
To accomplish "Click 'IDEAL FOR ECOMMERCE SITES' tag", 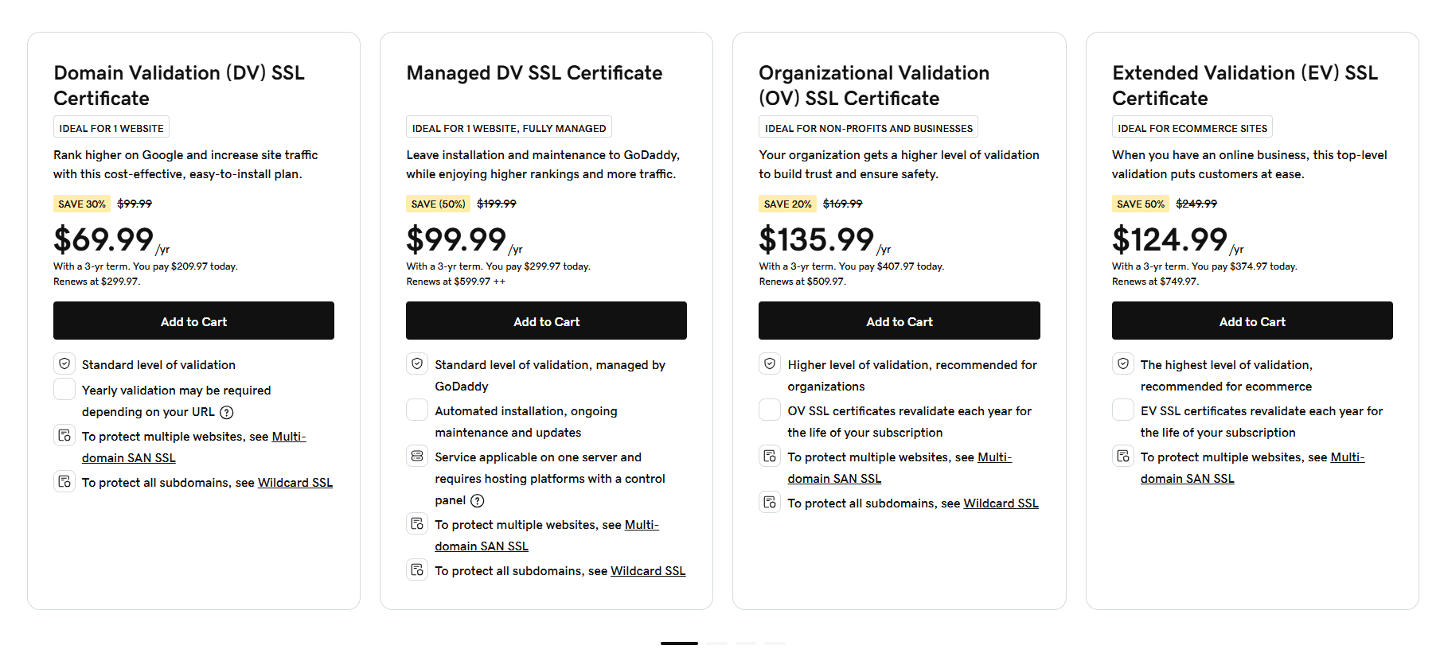I will pos(1192,128).
